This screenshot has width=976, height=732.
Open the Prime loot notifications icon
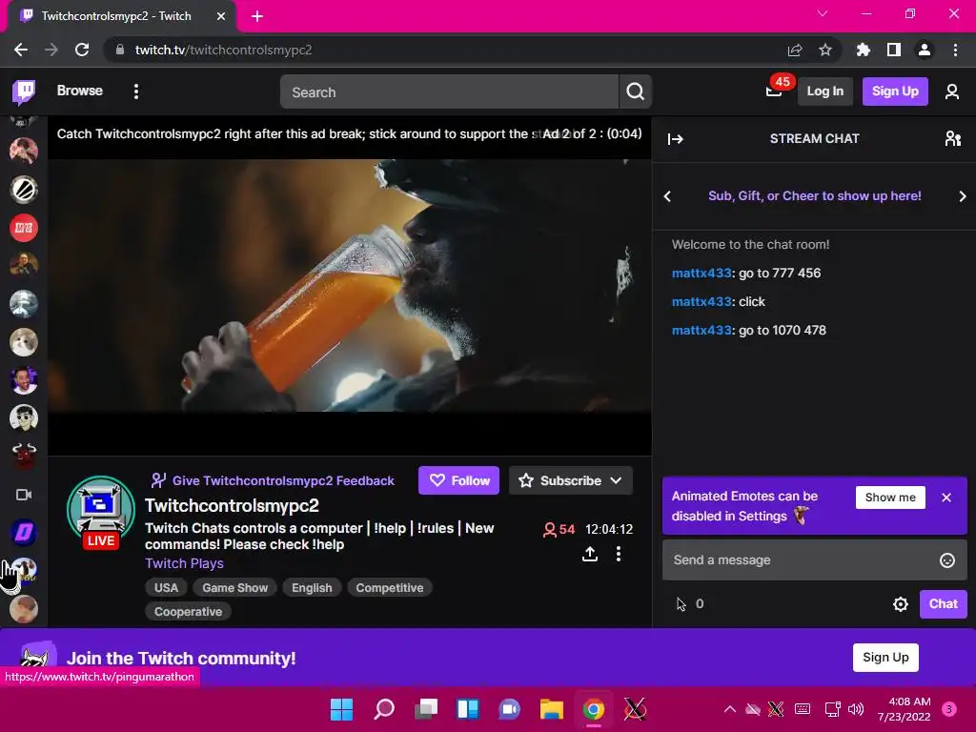point(774,91)
